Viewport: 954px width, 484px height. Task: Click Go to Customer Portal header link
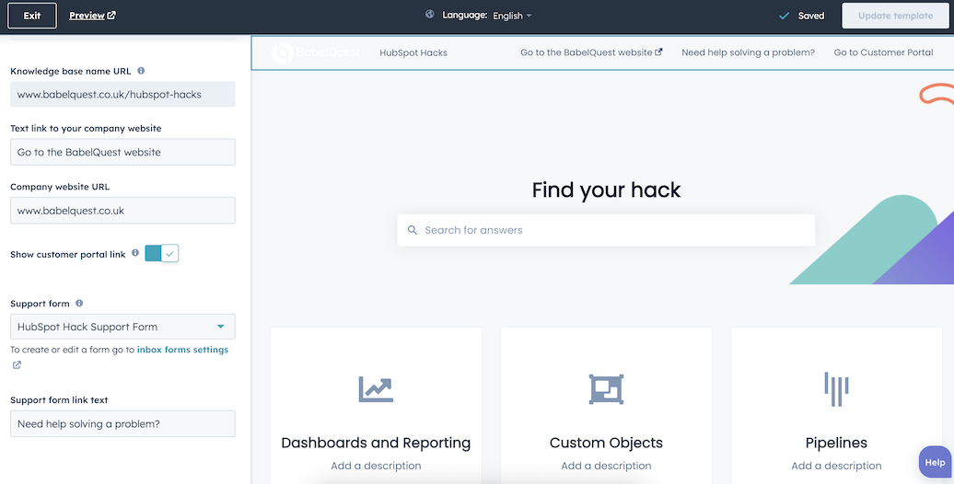[883, 52]
